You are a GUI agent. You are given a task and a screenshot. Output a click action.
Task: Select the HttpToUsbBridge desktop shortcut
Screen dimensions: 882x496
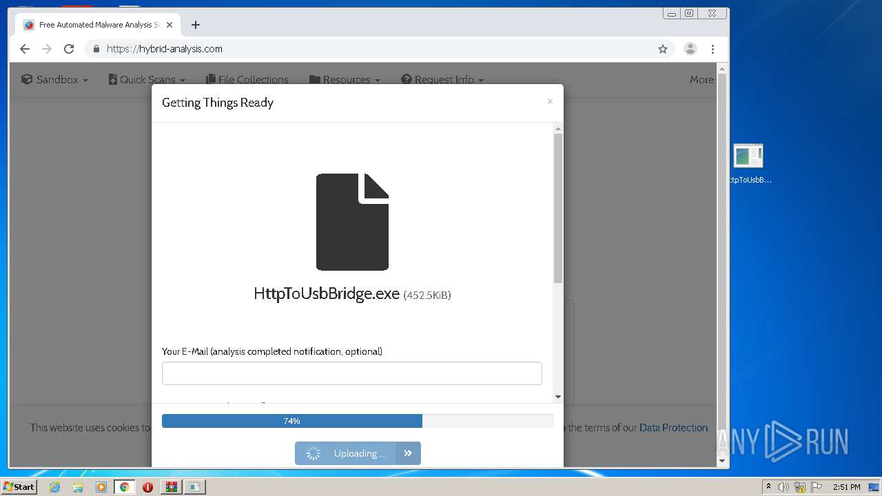click(749, 164)
